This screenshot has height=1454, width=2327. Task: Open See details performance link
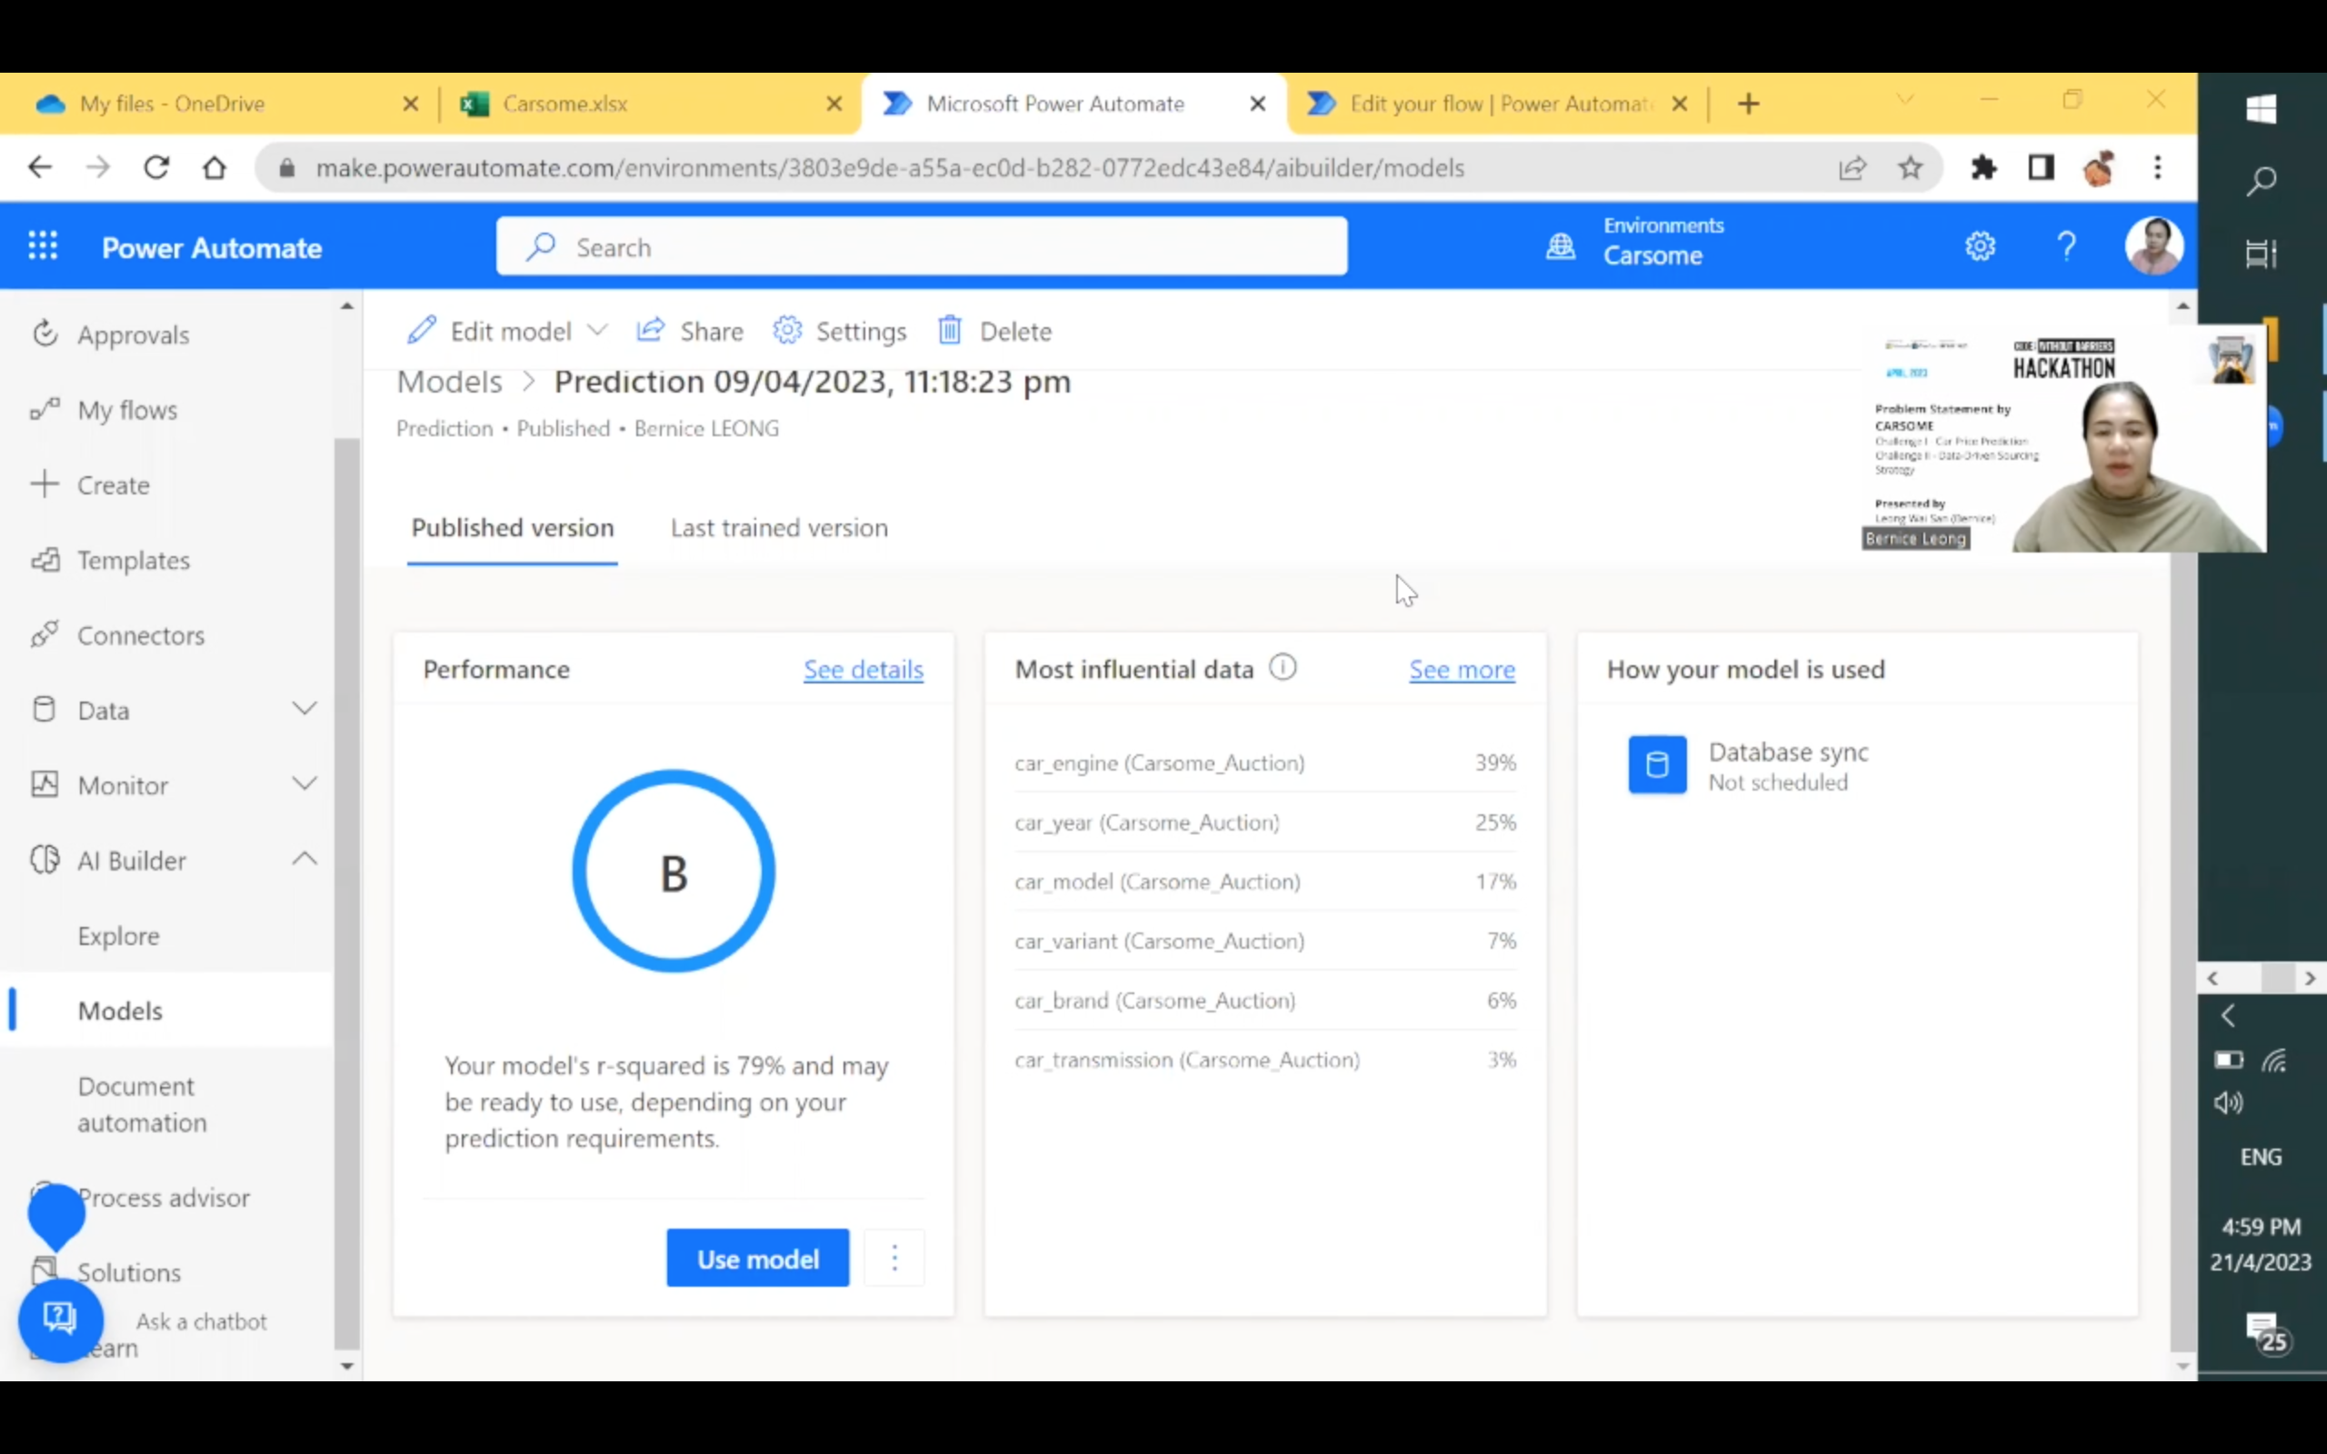(863, 670)
